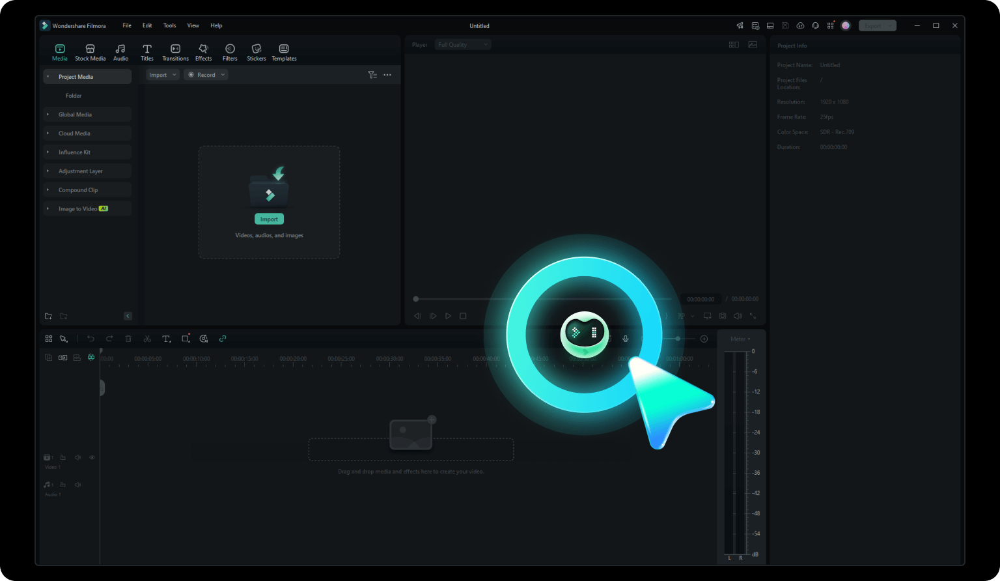This screenshot has width=1000, height=581.
Task: Lock the Video 1 track
Action: coord(63,457)
